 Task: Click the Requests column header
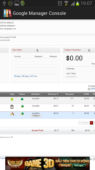tap(69, 94)
